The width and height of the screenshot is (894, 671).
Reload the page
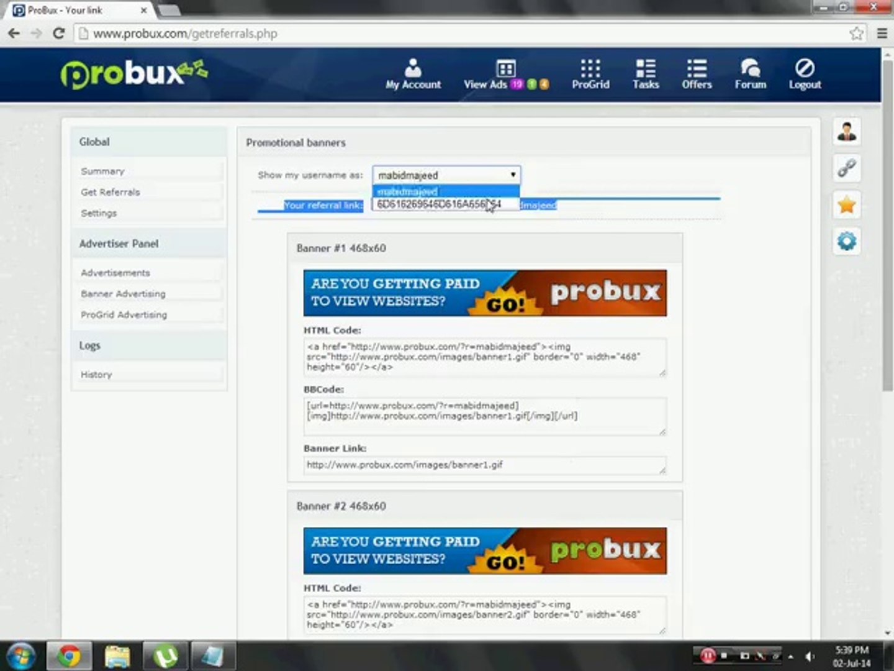pos(59,34)
